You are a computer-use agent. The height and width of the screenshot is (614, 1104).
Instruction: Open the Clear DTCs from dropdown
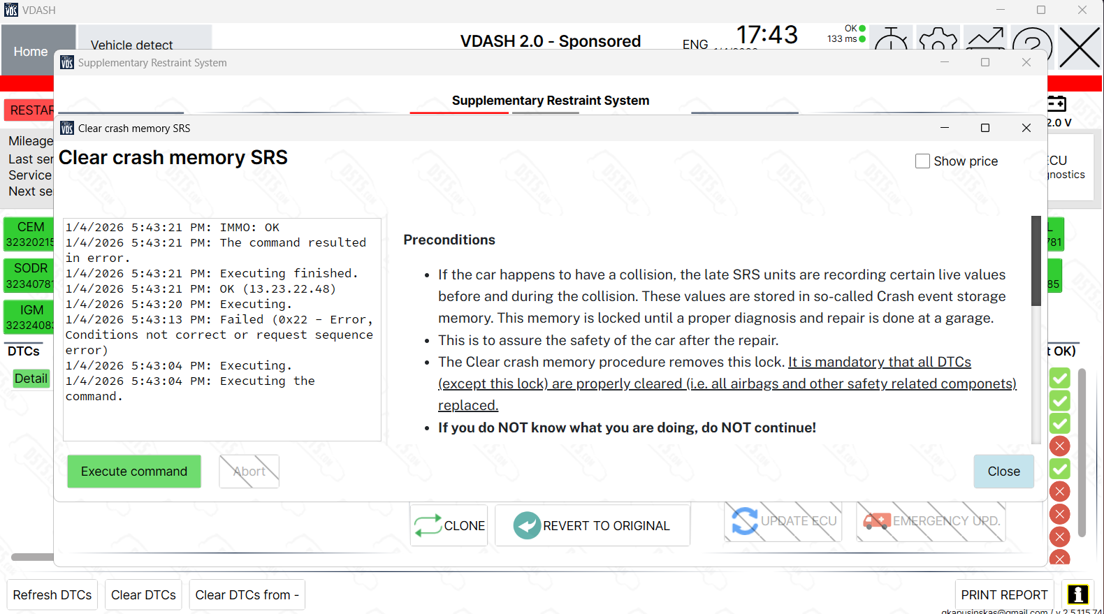coord(247,595)
